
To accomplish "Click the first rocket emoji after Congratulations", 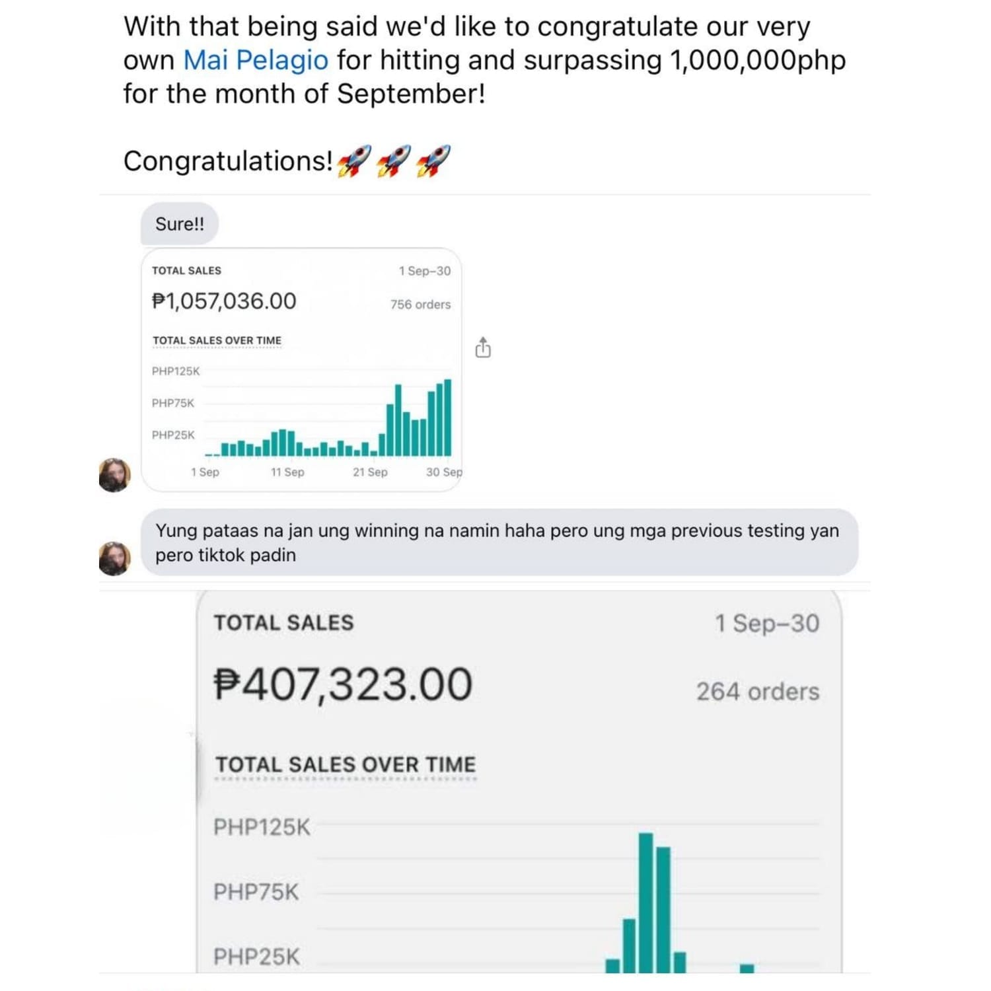I will [354, 161].
